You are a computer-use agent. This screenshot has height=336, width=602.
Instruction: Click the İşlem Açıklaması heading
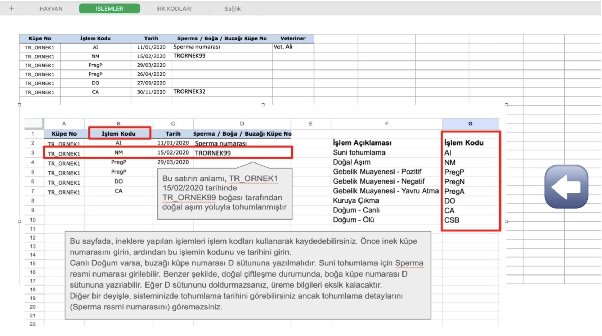[362, 143]
